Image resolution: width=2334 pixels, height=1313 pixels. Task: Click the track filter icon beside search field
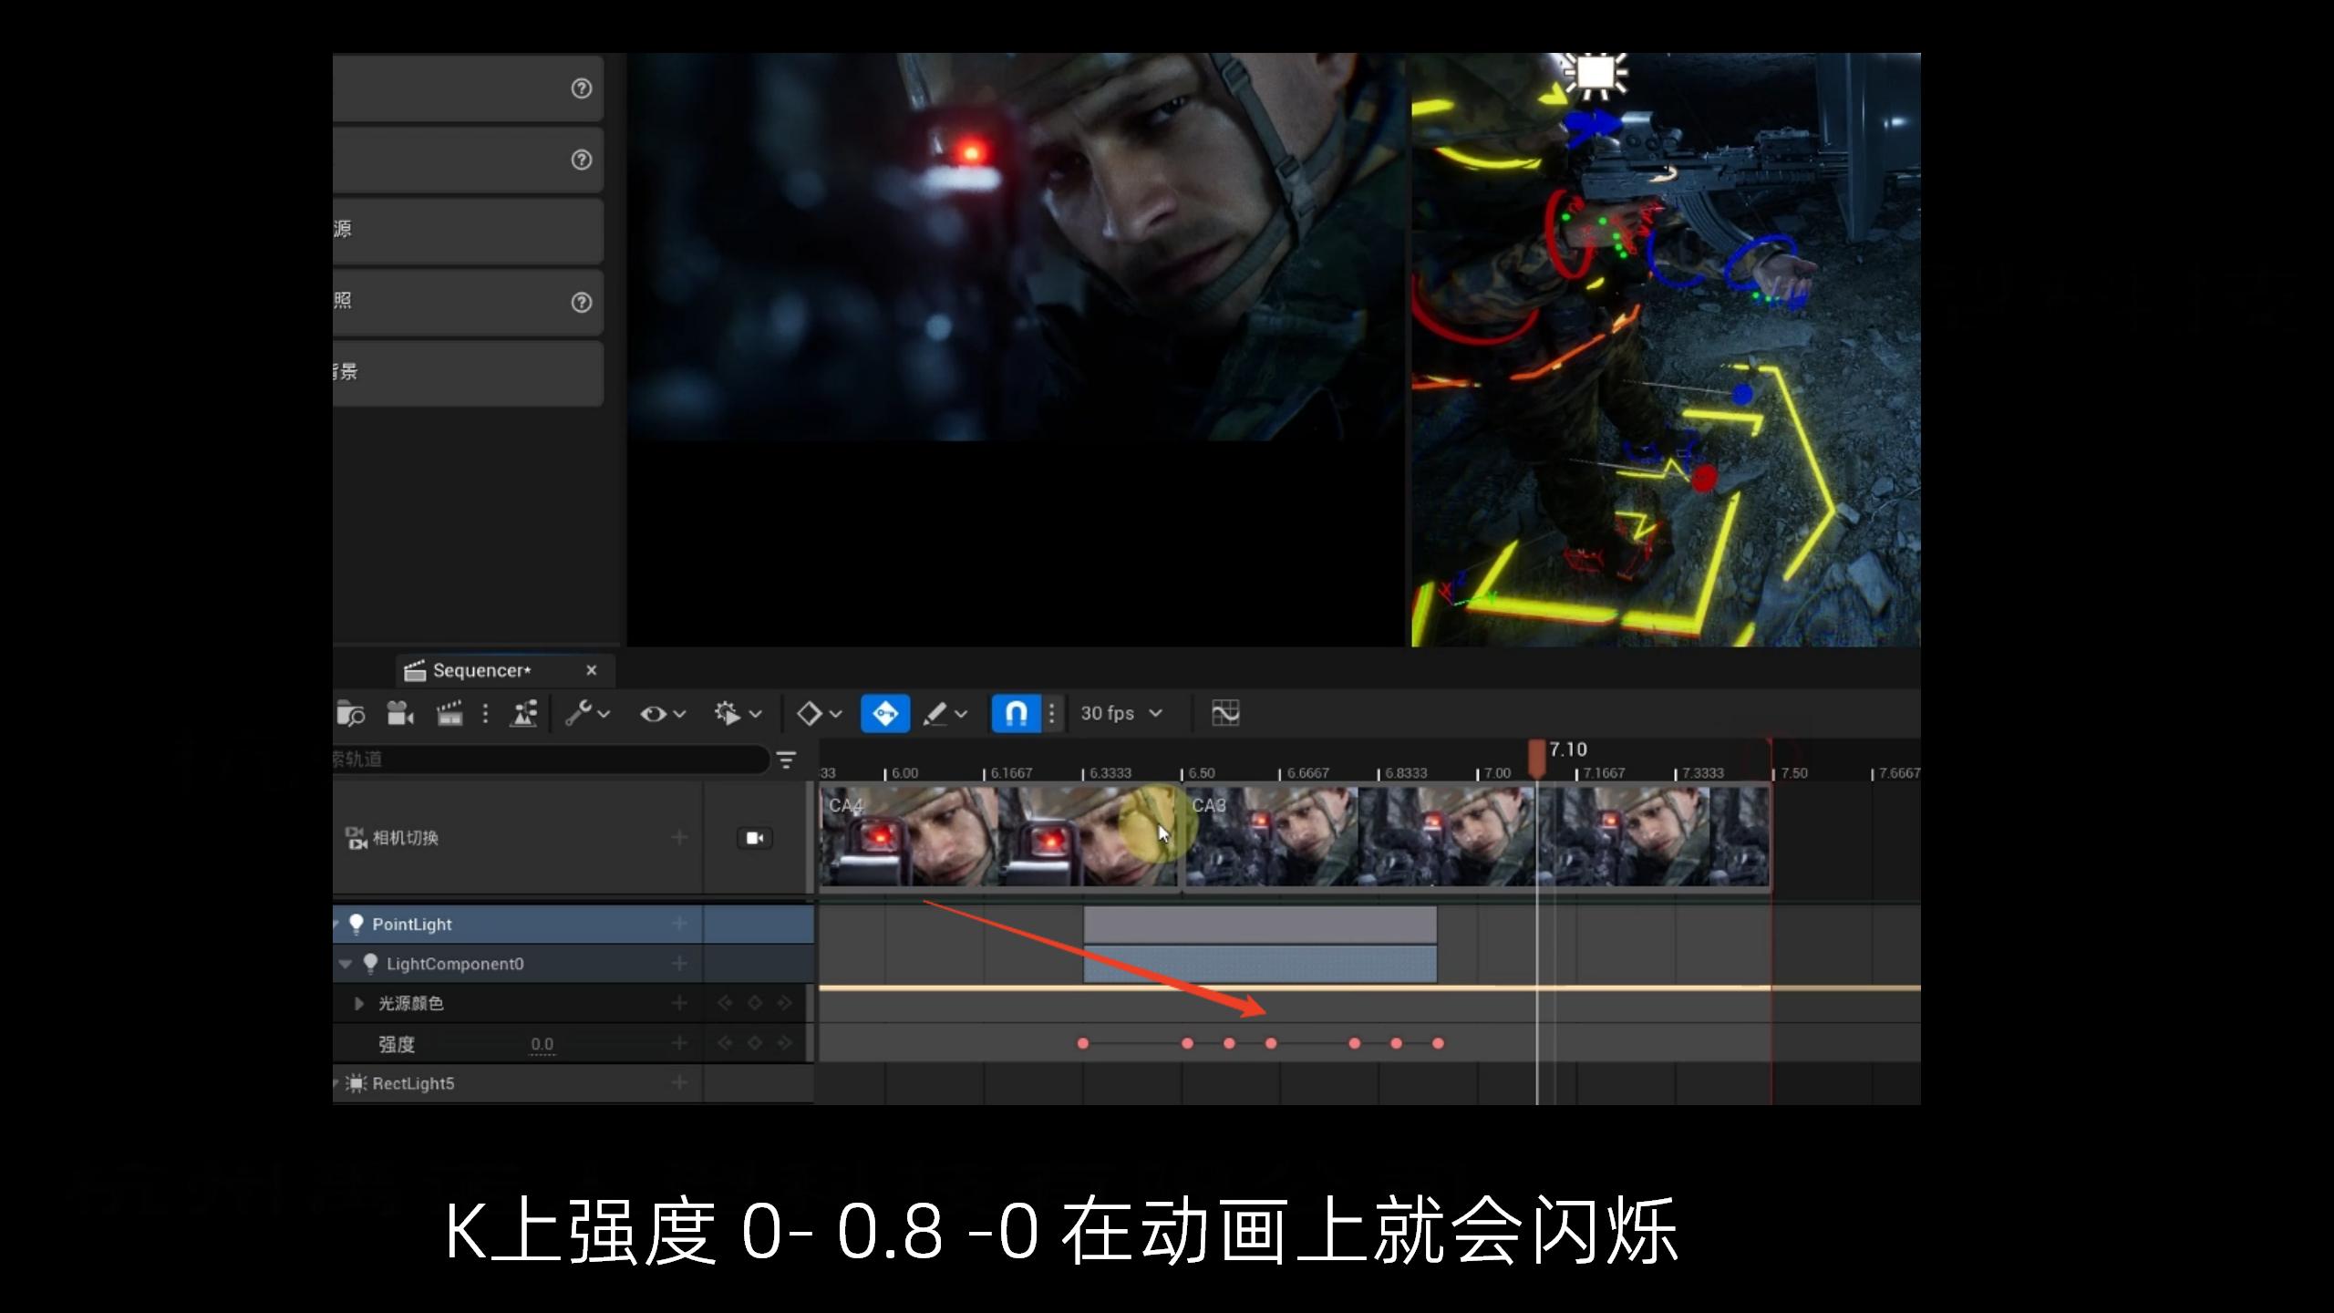(786, 759)
